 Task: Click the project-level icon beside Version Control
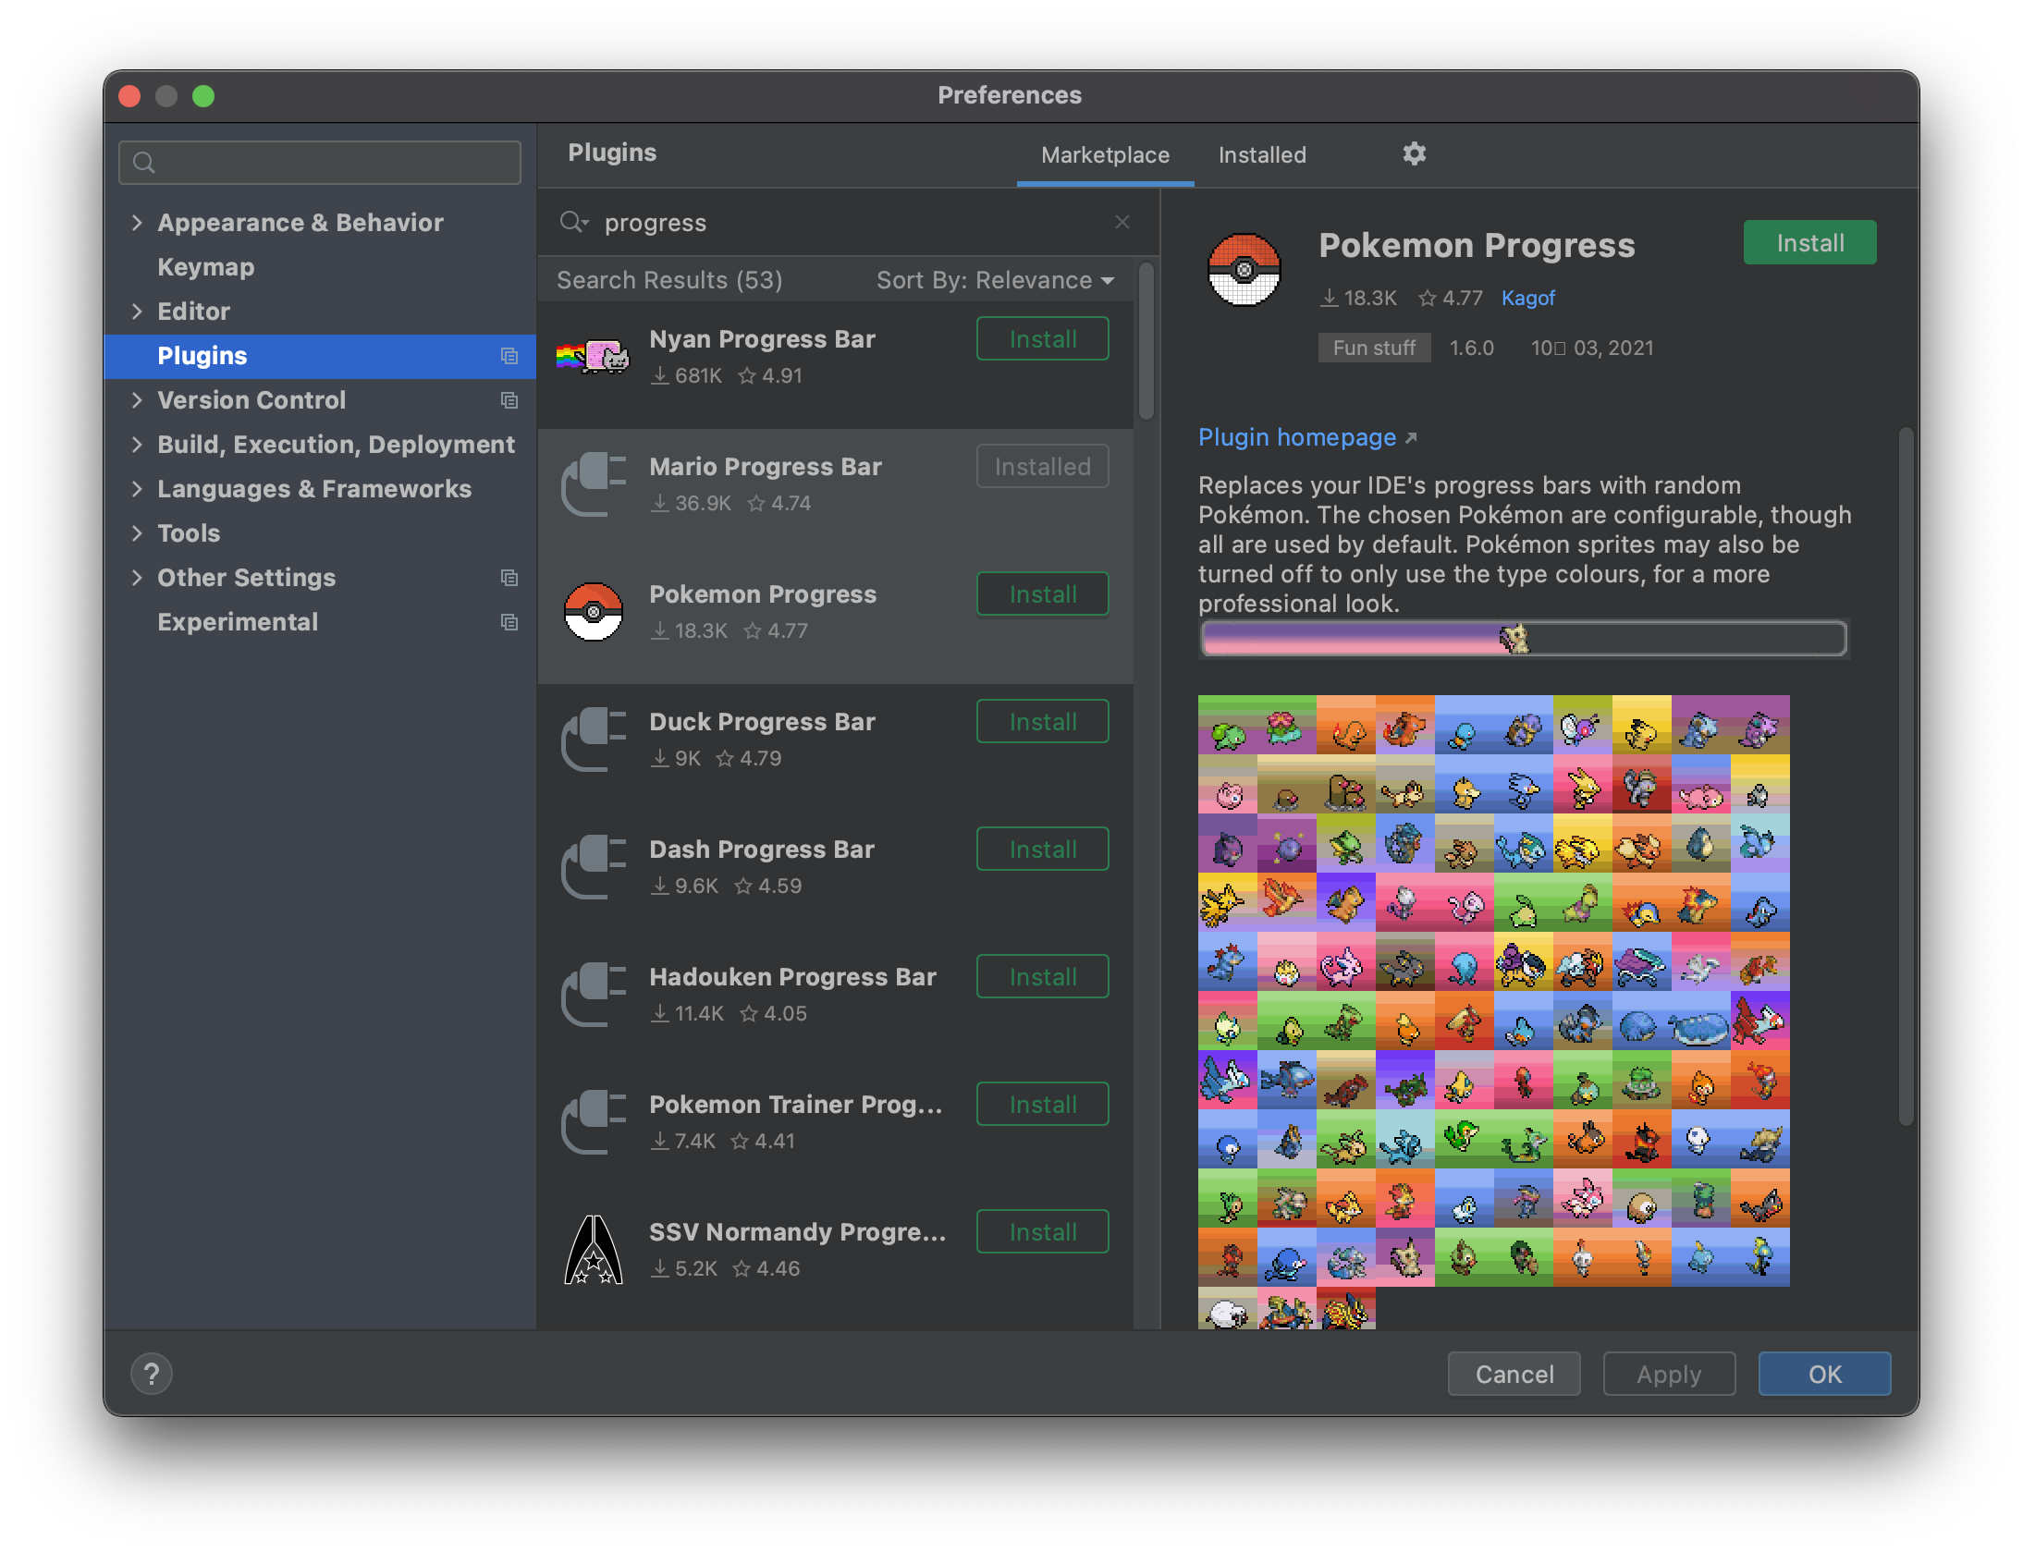(x=509, y=400)
